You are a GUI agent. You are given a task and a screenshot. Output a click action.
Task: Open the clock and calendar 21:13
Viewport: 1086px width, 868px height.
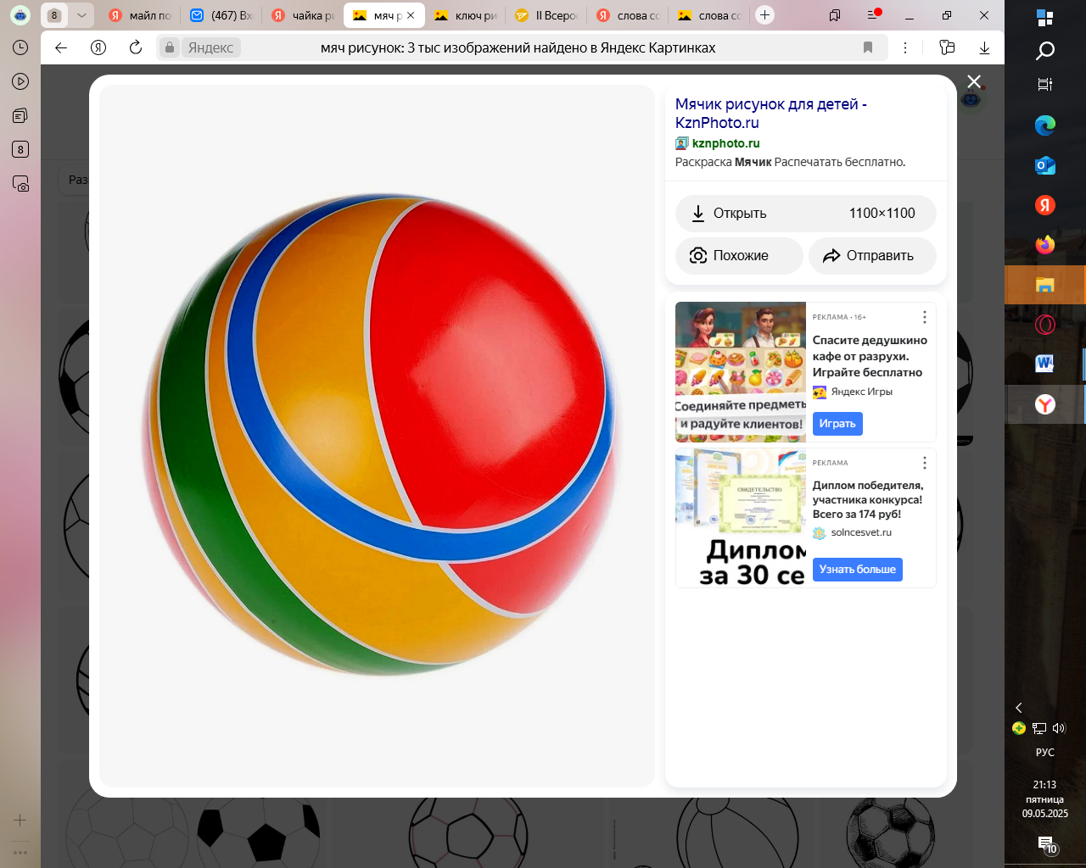(1045, 799)
